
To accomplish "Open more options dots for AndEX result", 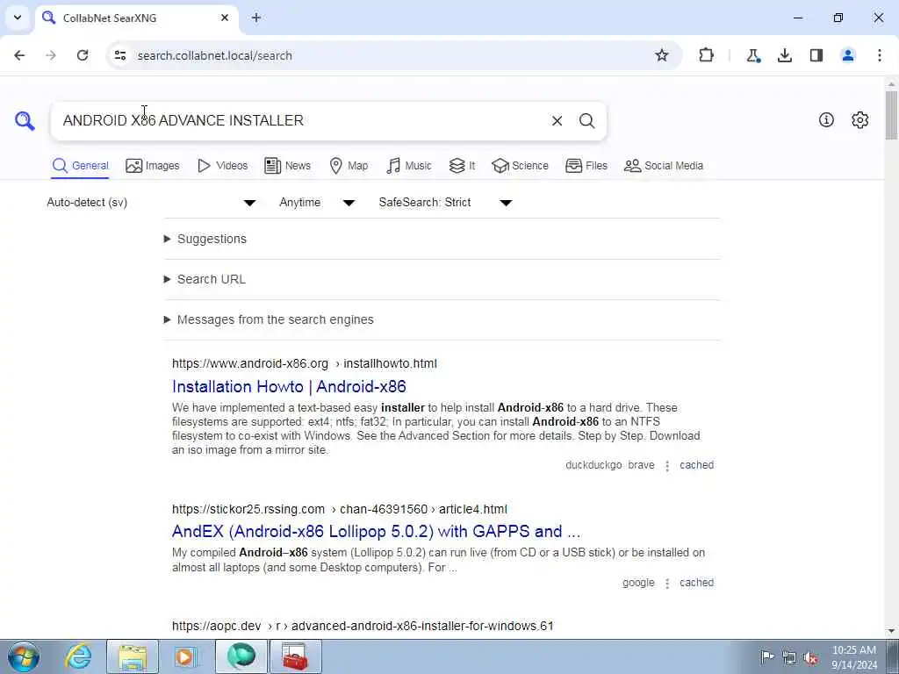I will pyautogui.click(x=667, y=584).
